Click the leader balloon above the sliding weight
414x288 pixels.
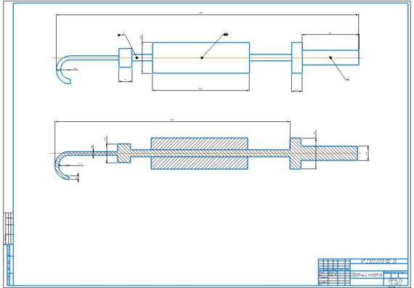click(226, 34)
